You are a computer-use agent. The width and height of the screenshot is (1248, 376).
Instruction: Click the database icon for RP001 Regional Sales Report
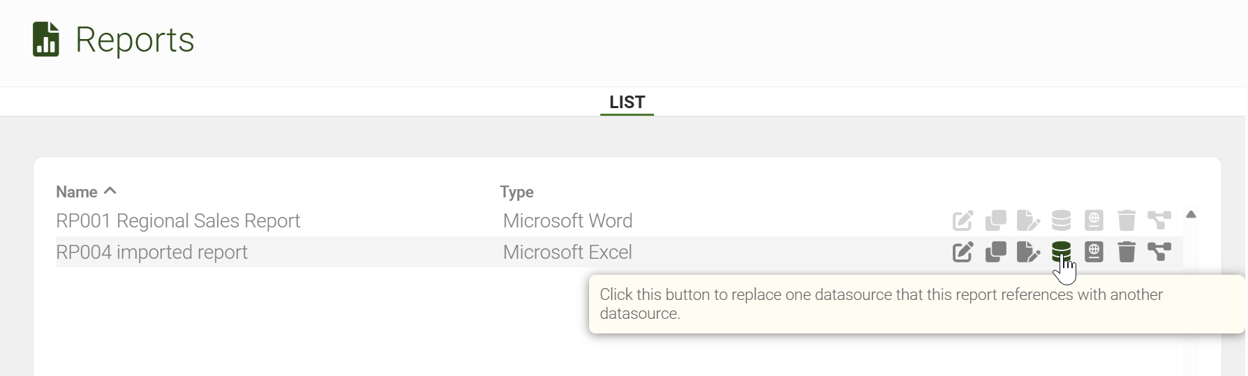coord(1061,220)
